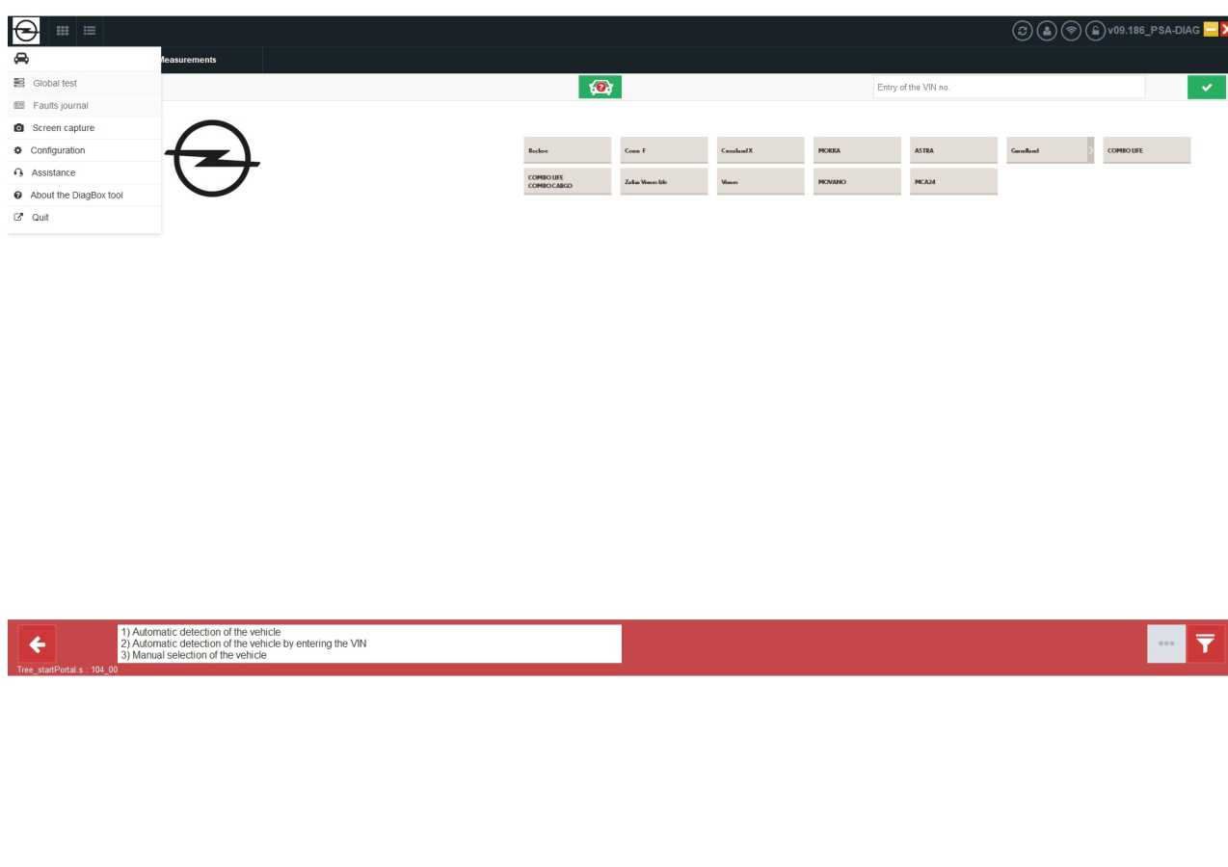Click the wifi connection status icon
This screenshot has height=867, width=1228.
[x=1070, y=30]
